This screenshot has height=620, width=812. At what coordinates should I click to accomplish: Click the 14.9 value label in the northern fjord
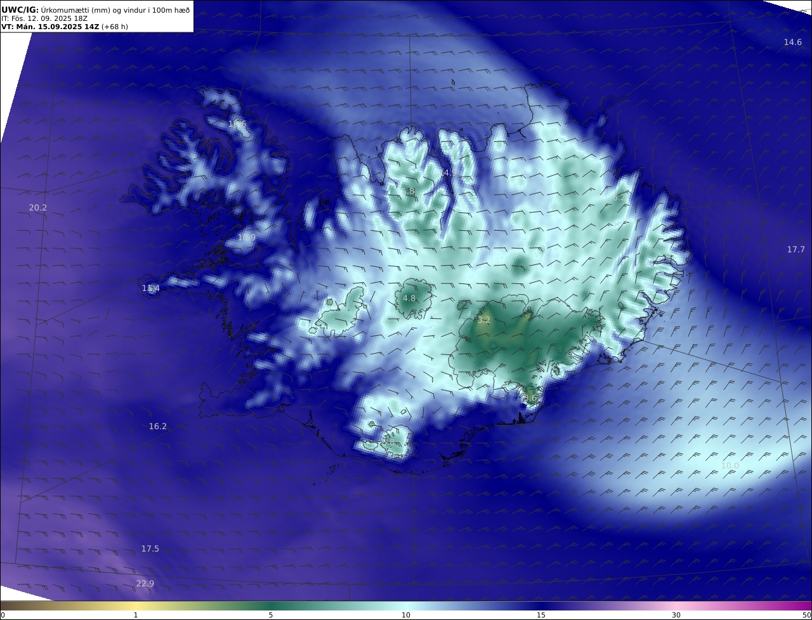[x=448, y=172]
